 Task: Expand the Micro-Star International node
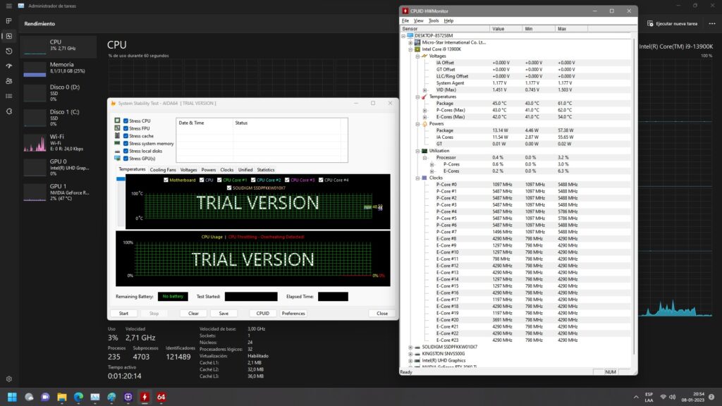[410, 42]
